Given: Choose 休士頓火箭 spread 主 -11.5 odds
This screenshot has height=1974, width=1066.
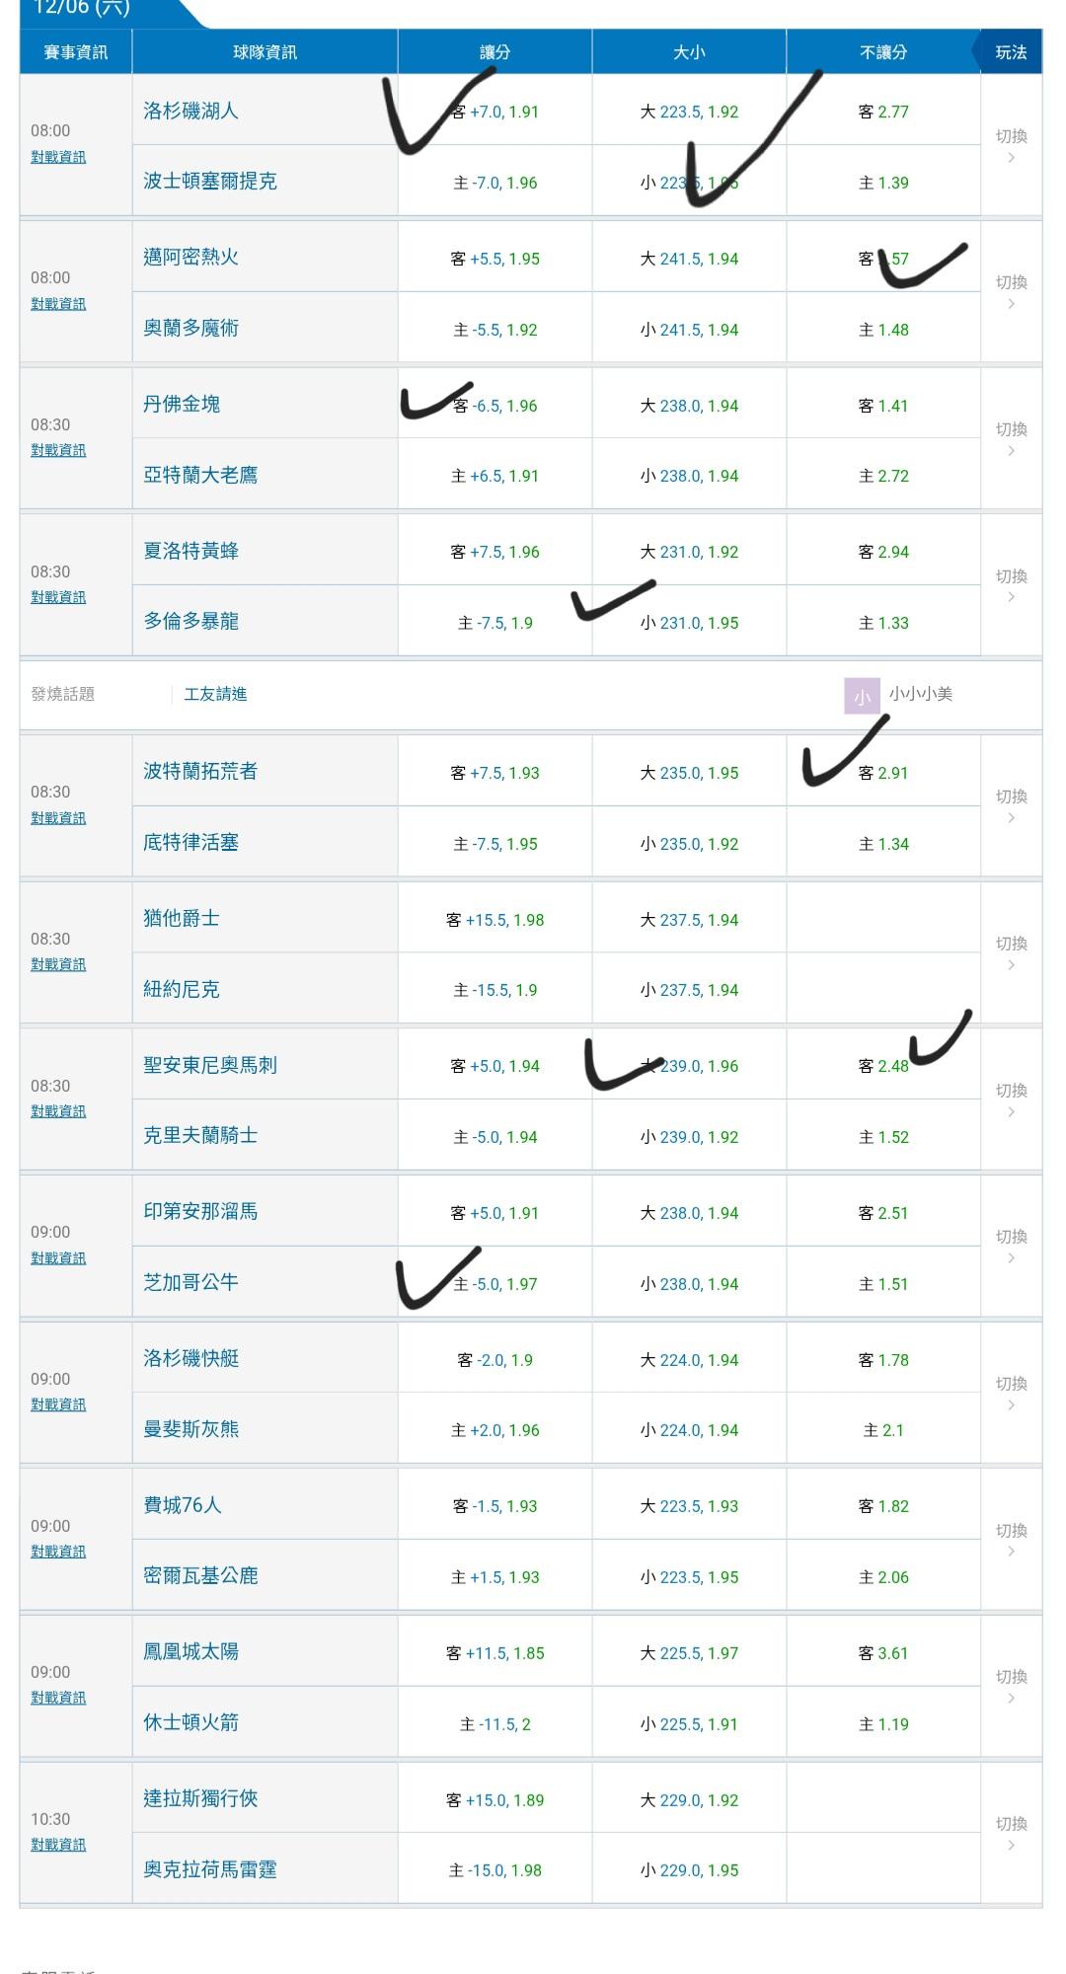Looking at the screenshot, I should tap(495, 1724).
